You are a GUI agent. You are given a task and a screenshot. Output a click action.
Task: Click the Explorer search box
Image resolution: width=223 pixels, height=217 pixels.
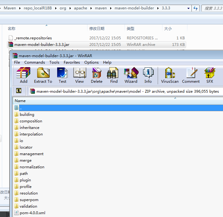click(x=212, y=8)
